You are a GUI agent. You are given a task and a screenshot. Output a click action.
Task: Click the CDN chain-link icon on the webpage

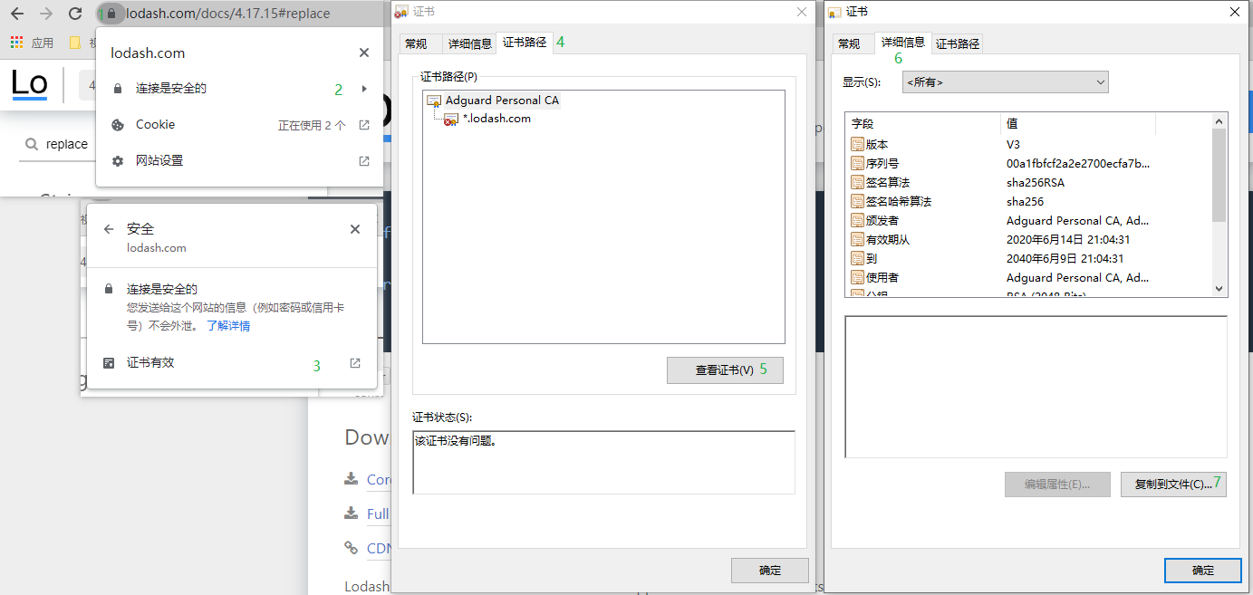(352, 548)
